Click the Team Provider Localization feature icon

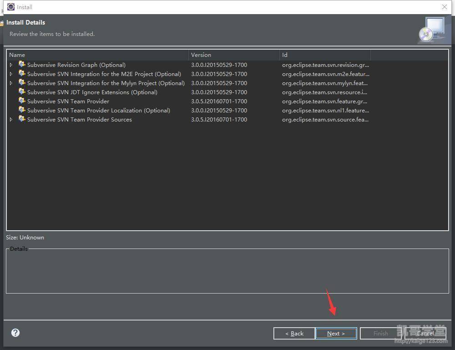tap(22, 110)
